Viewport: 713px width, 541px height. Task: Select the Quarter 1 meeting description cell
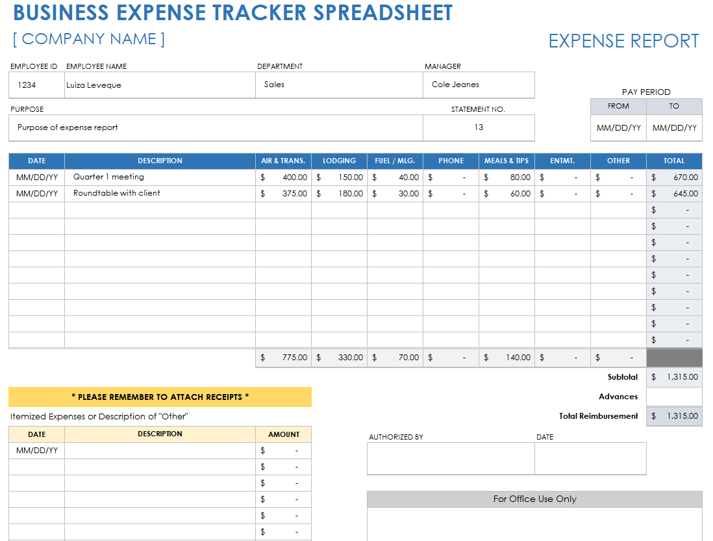[160, 177]
